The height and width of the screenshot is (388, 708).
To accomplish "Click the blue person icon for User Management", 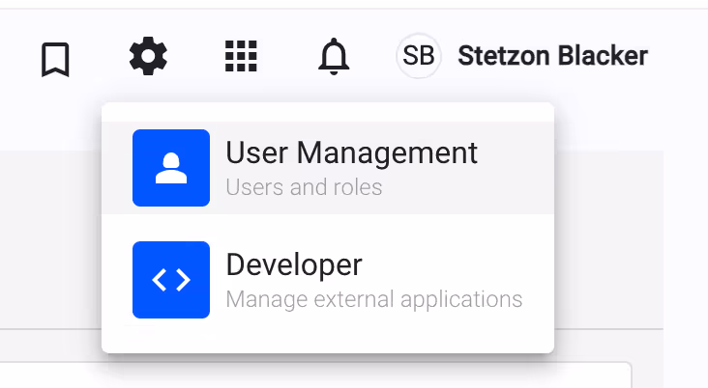I will [171, 168].
